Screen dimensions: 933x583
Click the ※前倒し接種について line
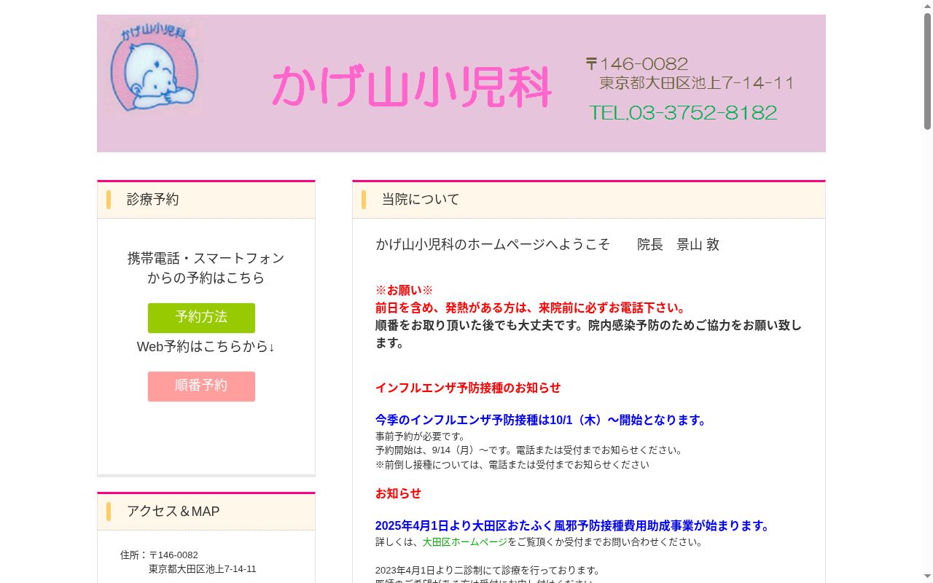point(512,465)
